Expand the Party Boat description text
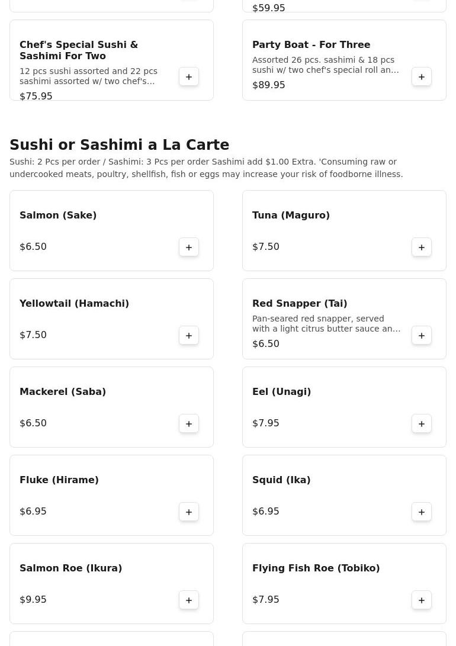456x646 pixels. [x=325, y=65]
